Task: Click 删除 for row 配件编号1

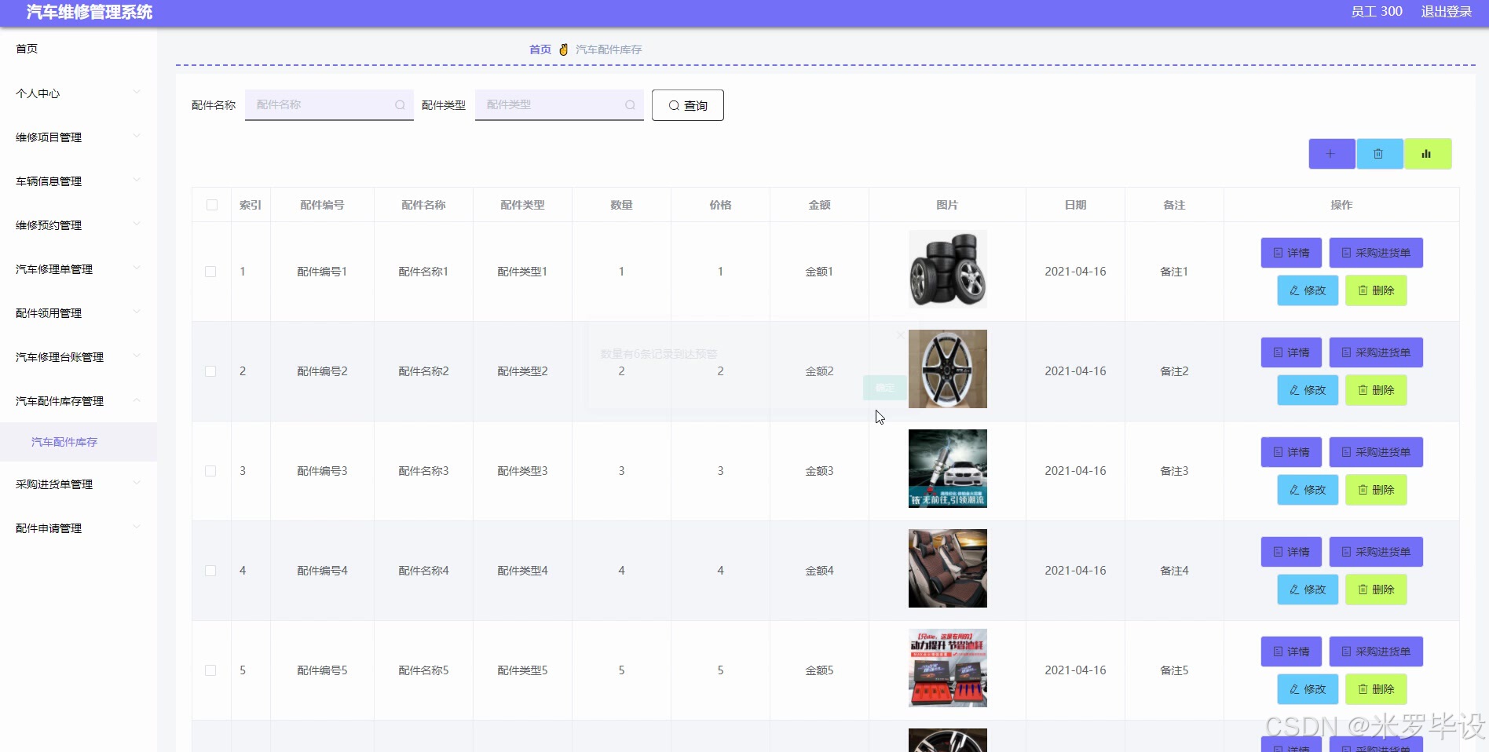Action: 1376,290
